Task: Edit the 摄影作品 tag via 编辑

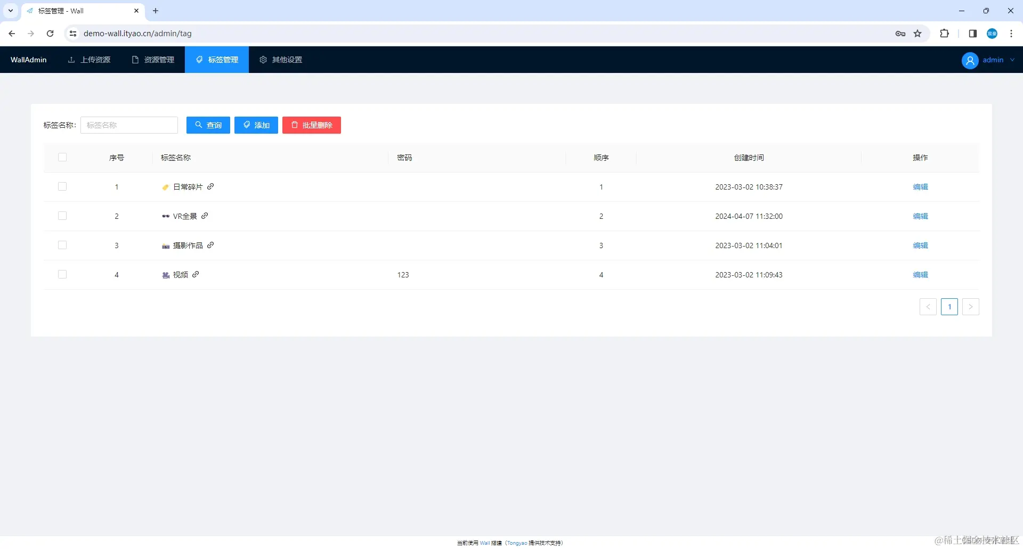Action: [920, 245]
